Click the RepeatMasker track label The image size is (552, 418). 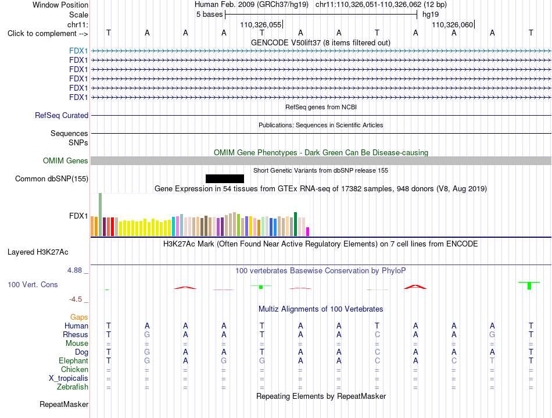pos(64,404)
